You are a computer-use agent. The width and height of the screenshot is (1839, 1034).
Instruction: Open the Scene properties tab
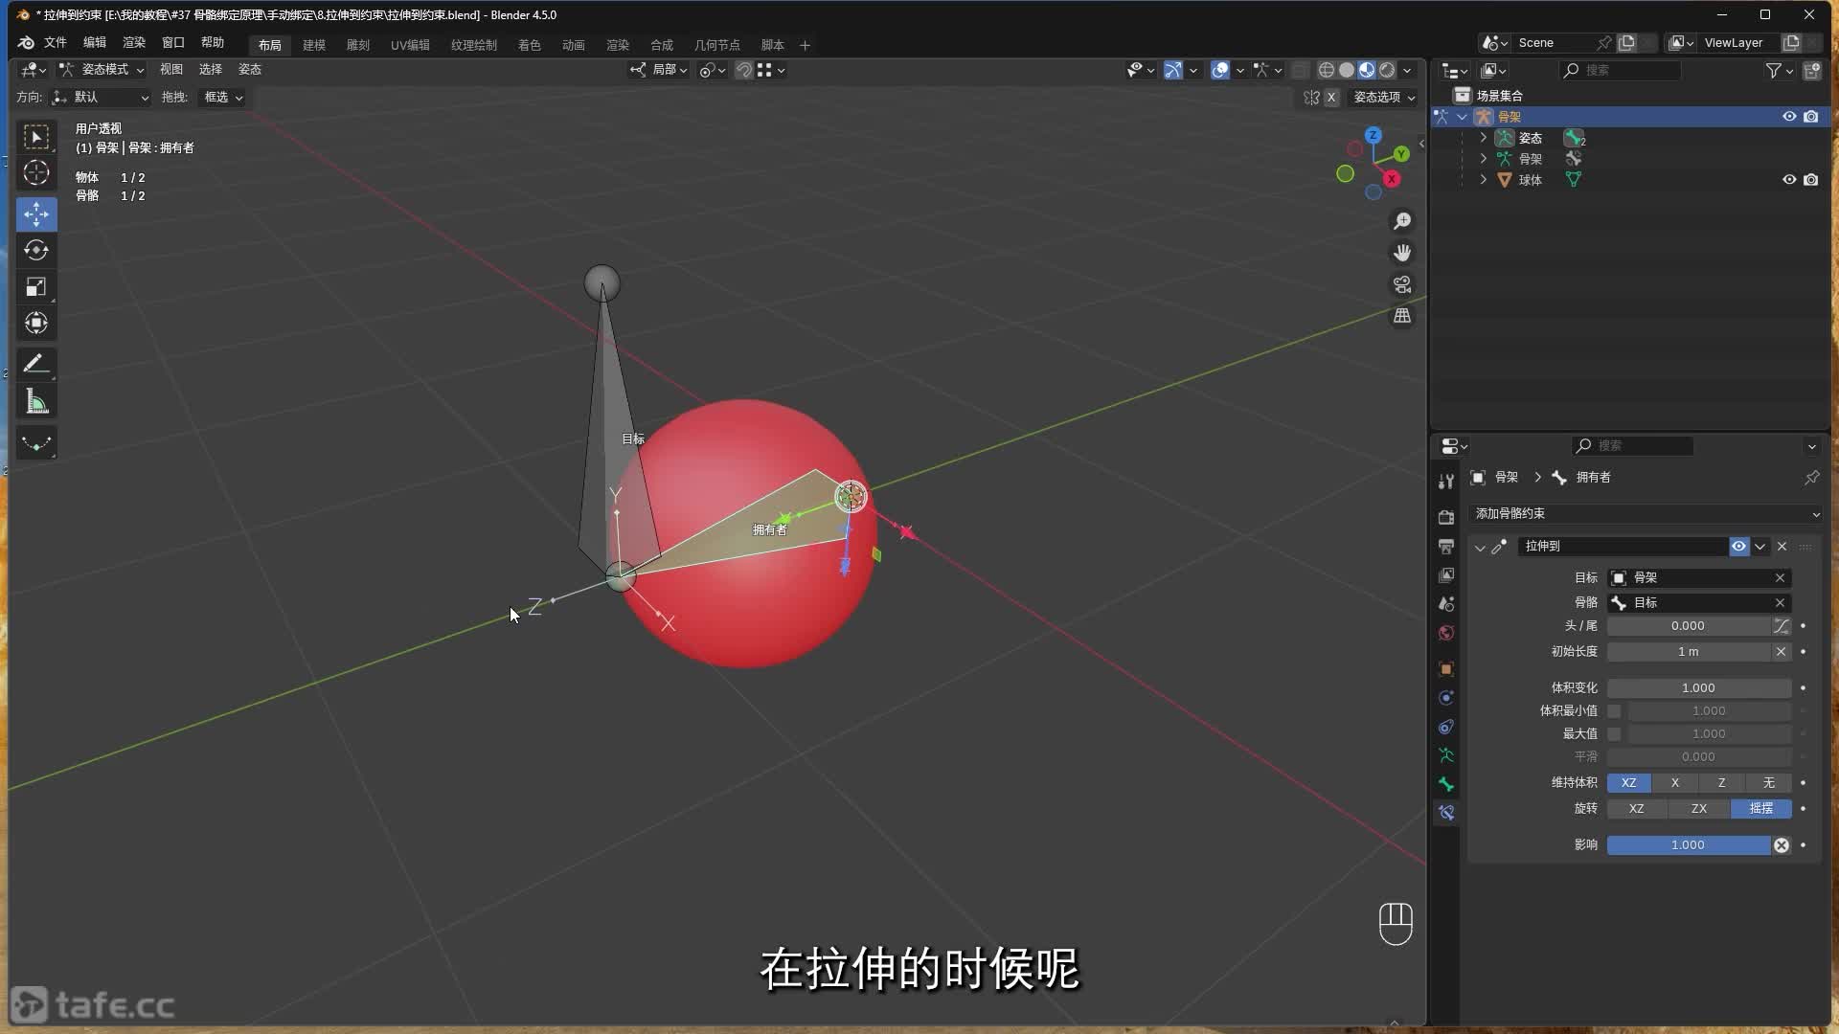(1446, 604)
